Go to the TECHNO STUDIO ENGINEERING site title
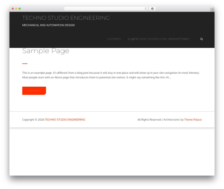Image resolution: width=224 pixels, height=189 pixels. (66, 18)
